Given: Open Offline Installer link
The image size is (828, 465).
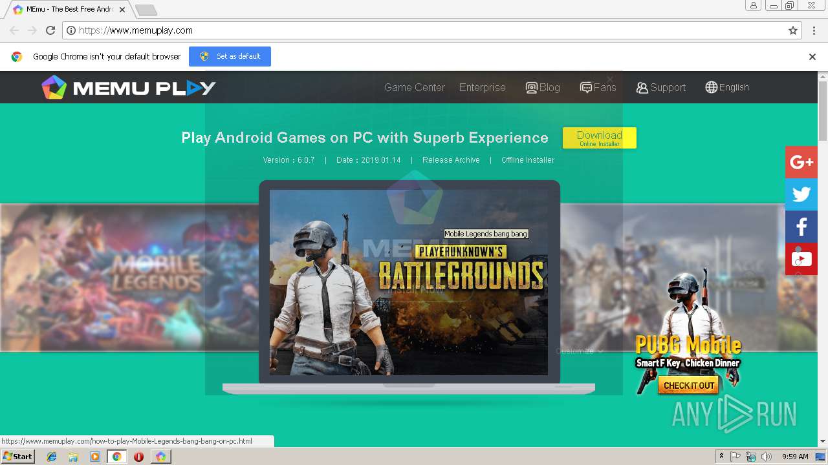Looking at the screenshot, I should [528, 160].
